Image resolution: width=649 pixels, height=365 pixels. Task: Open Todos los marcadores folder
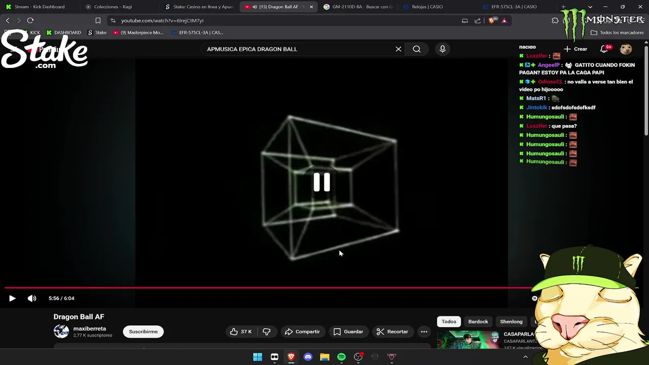coord(617,32)
